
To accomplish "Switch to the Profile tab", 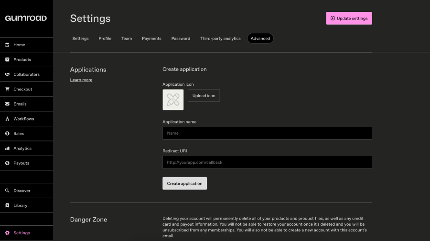I will 105,39.
